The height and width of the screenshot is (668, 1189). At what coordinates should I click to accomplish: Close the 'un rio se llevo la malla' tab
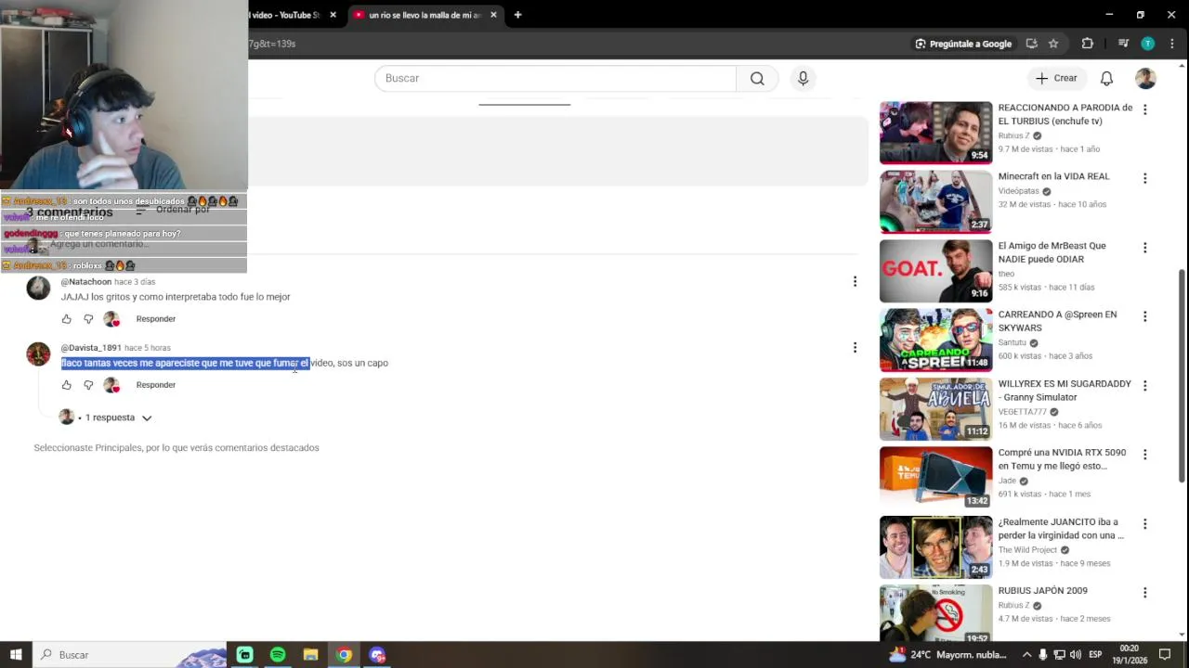point(493,15)
